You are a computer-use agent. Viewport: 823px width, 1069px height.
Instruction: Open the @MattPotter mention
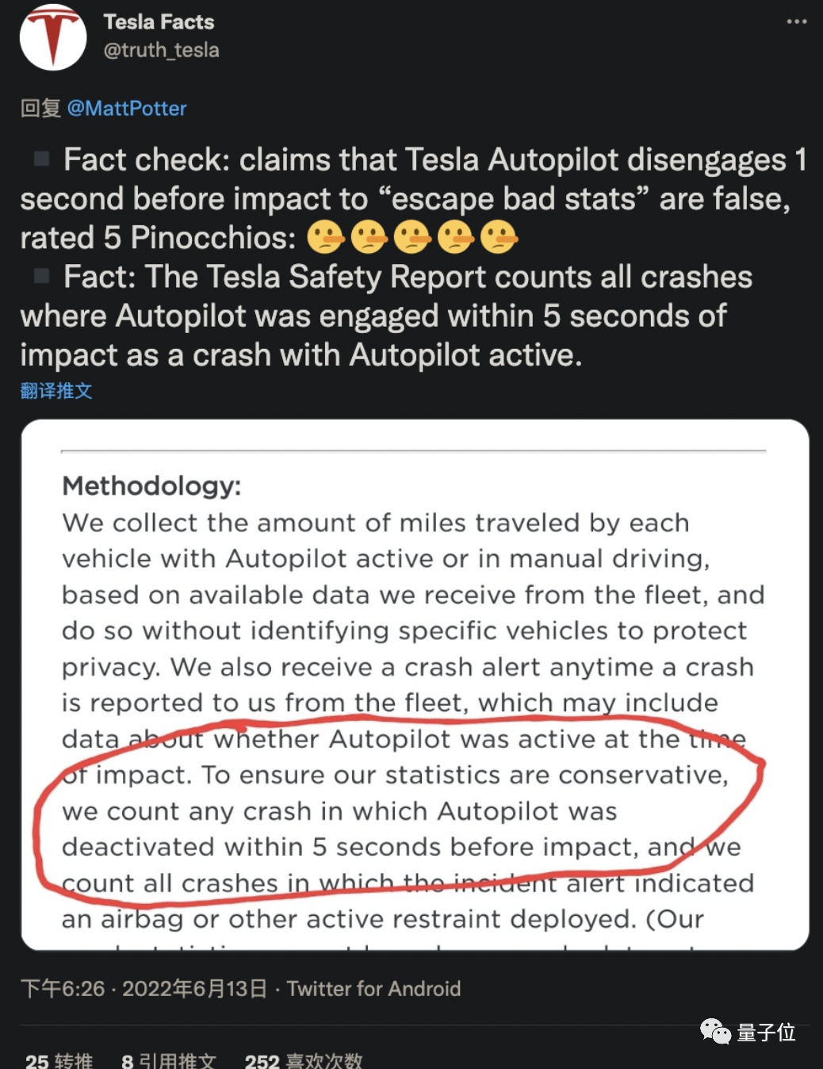point(125,109)
